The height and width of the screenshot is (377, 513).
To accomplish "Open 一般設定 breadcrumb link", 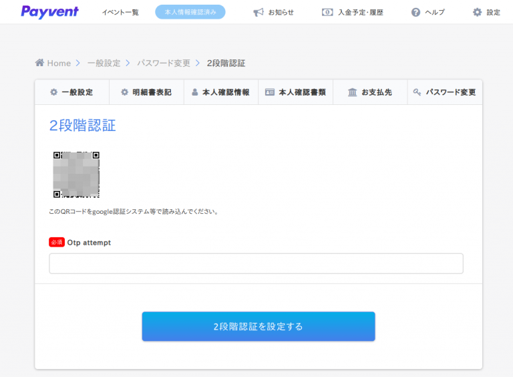I will click(104, 63).
